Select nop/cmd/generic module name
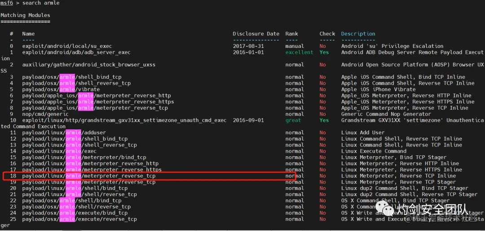The image size is (485, 231). [x=45, y=114]
